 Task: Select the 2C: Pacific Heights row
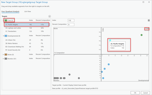[x=27, y=25]
